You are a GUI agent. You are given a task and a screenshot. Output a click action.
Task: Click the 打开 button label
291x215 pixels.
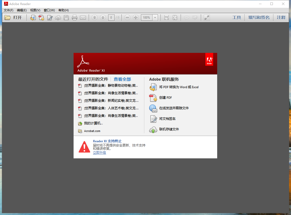tap(17, 18)
